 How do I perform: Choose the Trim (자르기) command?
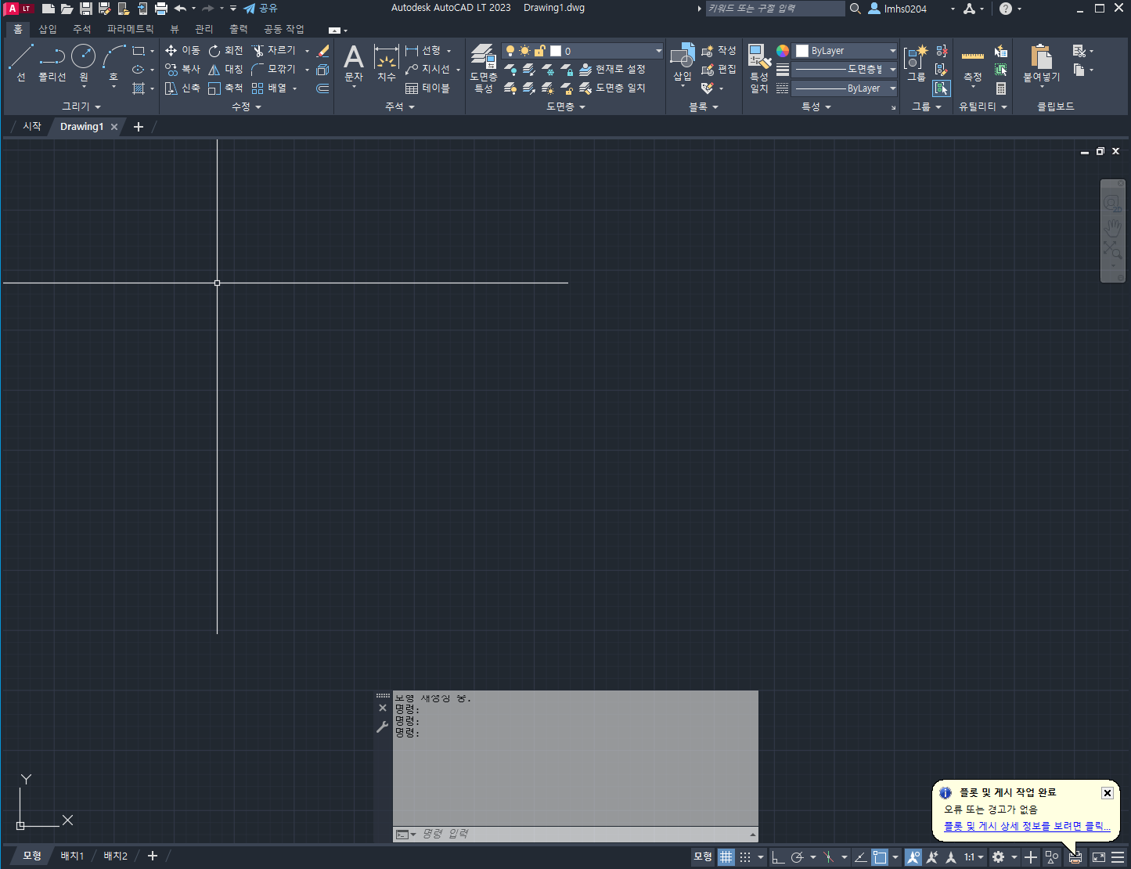click(x=273, y=50)
